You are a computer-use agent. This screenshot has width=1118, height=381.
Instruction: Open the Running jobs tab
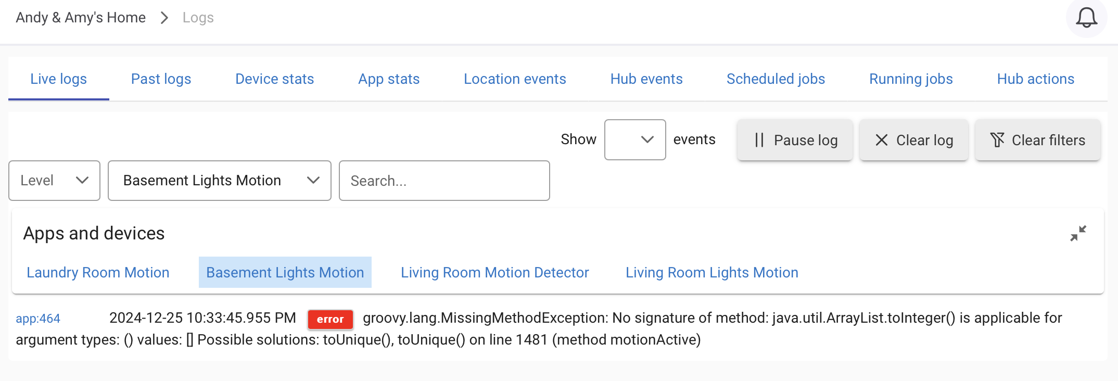911,79
